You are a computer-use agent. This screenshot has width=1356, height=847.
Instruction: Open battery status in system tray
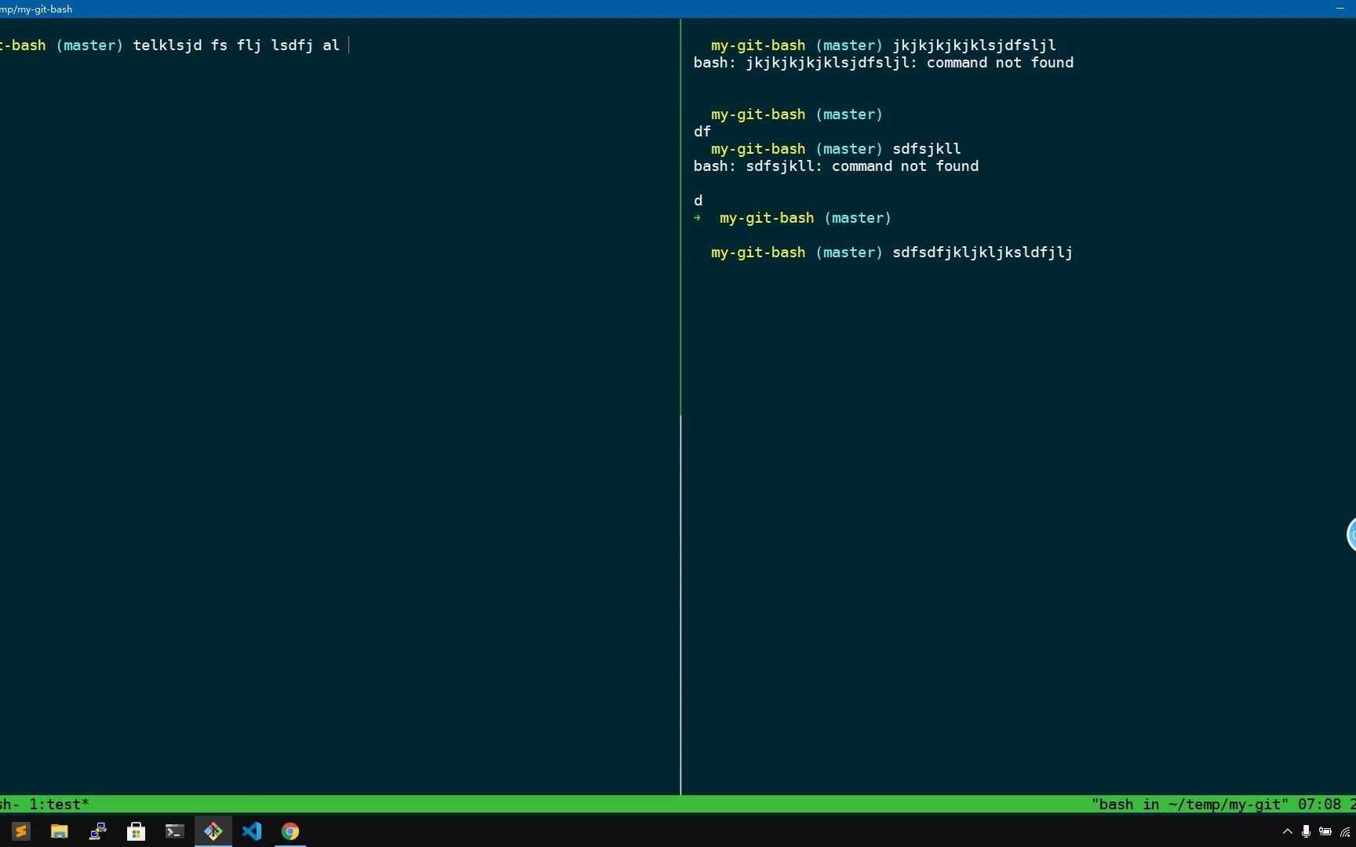[x=1325, y=831]
